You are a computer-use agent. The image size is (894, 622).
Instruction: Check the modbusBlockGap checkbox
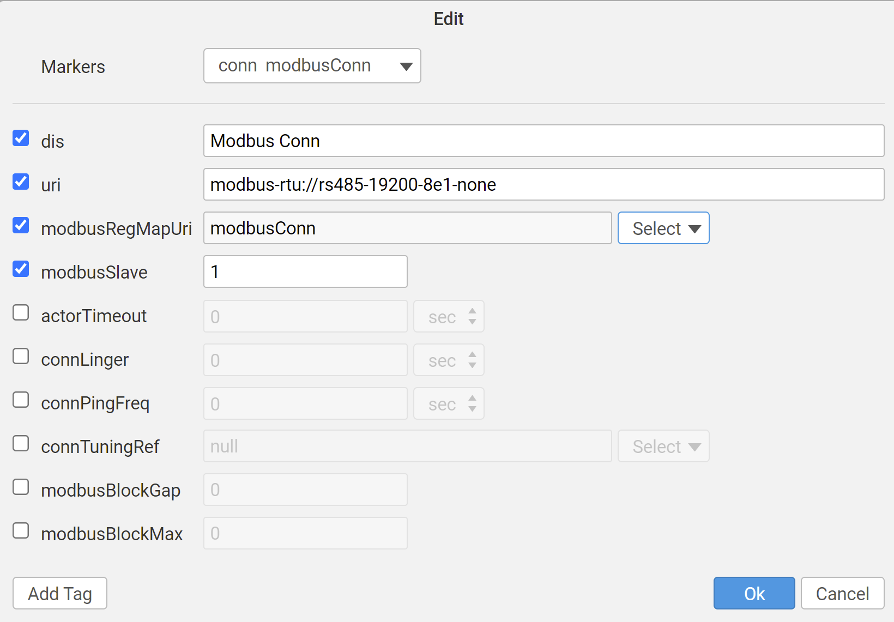click(x=21, y=487)
